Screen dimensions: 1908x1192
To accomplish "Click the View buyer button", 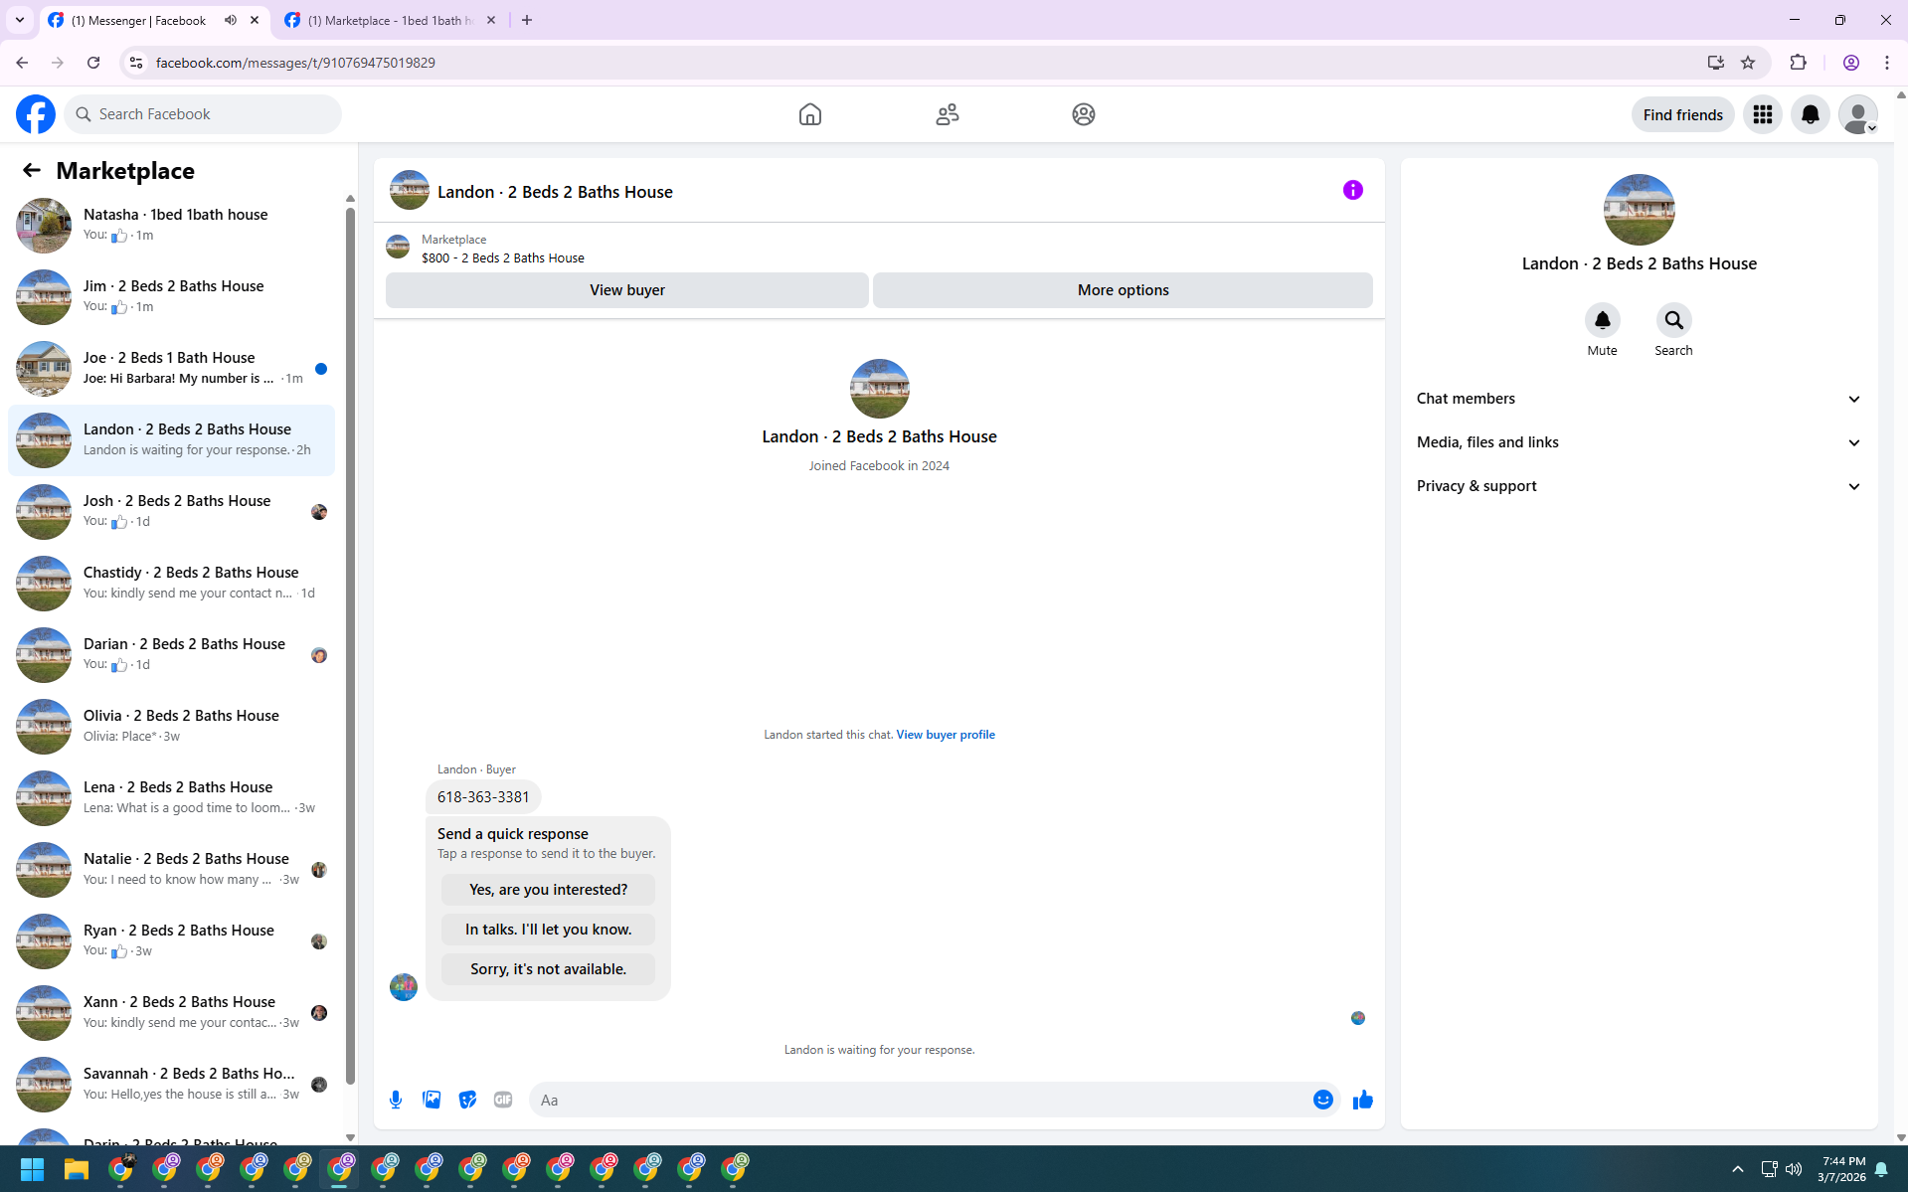I will click(x=627, y=290).
